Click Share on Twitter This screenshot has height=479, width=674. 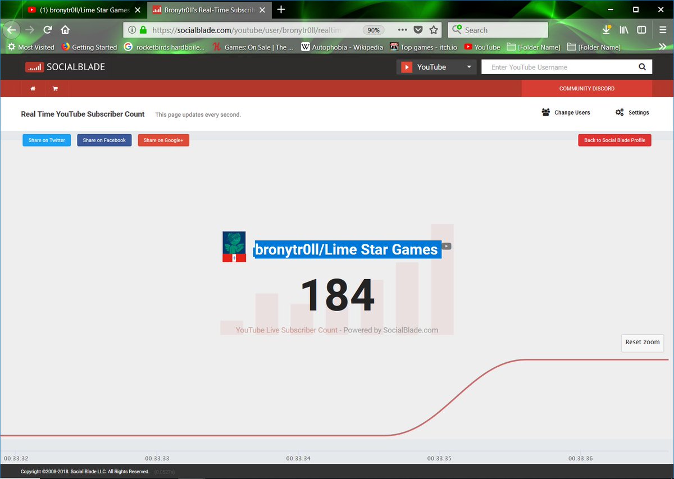[x=47, y=140]
